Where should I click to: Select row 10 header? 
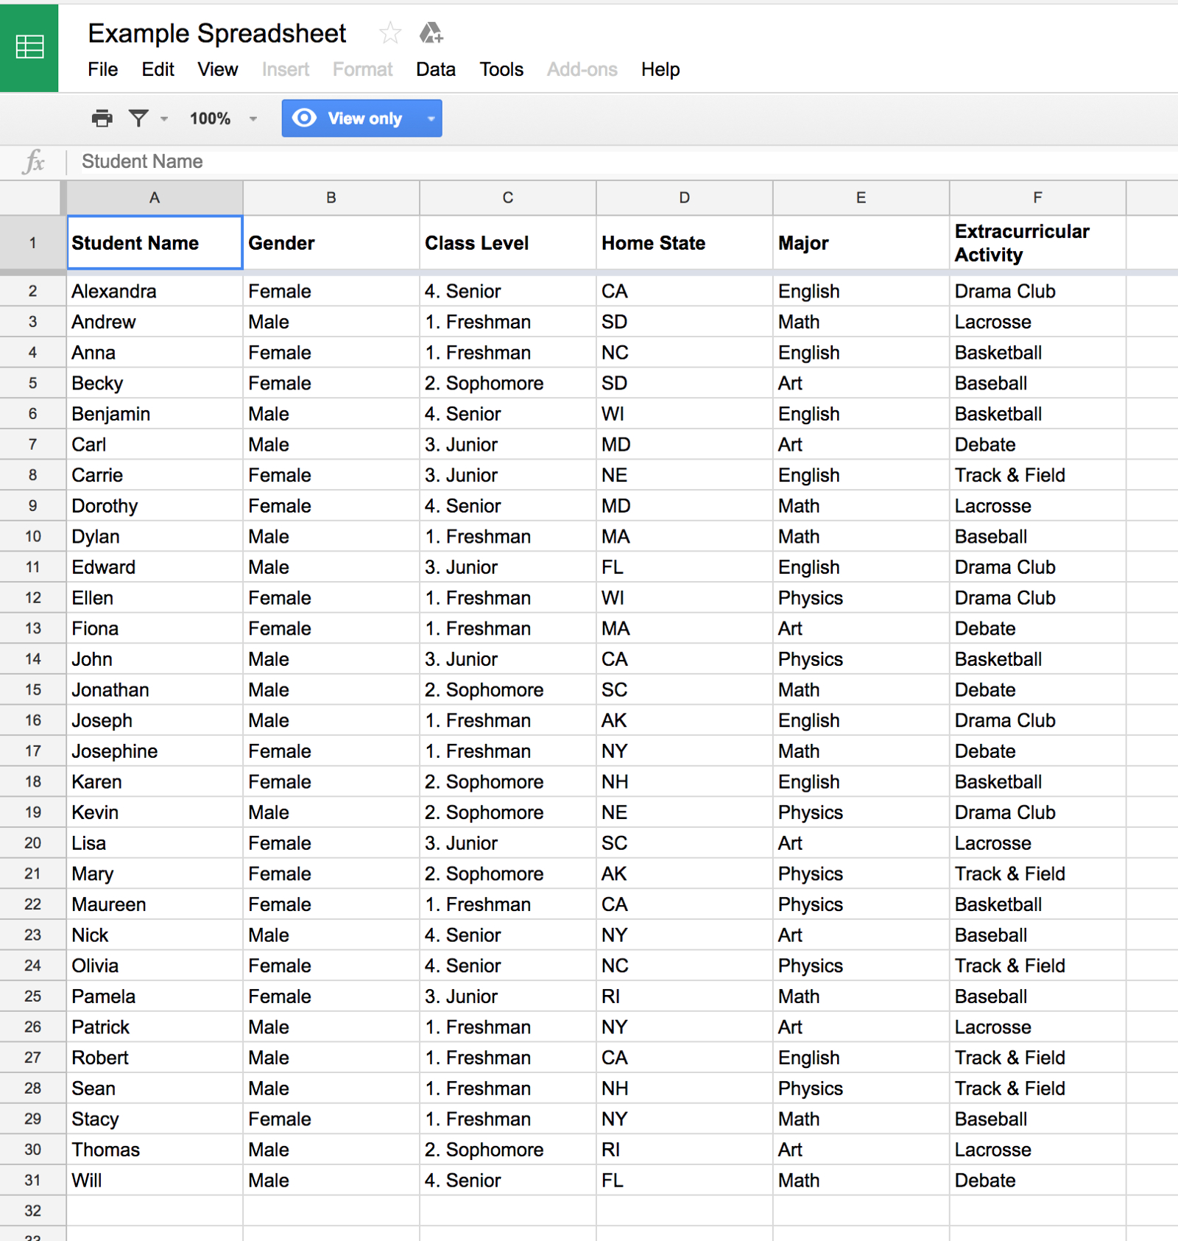(x=32, y=536)
